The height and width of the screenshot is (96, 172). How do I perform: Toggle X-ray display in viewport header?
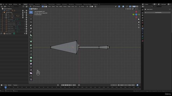(x=130, y=6)
